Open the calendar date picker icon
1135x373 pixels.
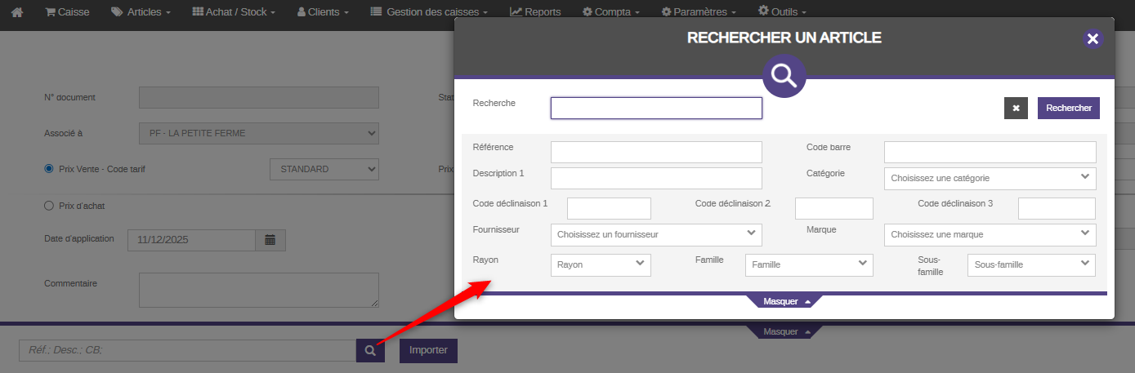[x=270, y=240]
